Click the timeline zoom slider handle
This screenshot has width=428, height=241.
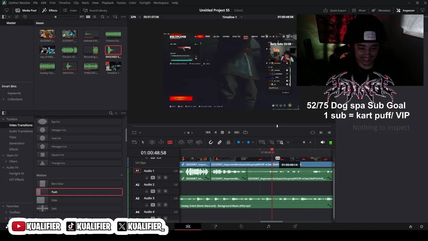click(x=304, y=142)
